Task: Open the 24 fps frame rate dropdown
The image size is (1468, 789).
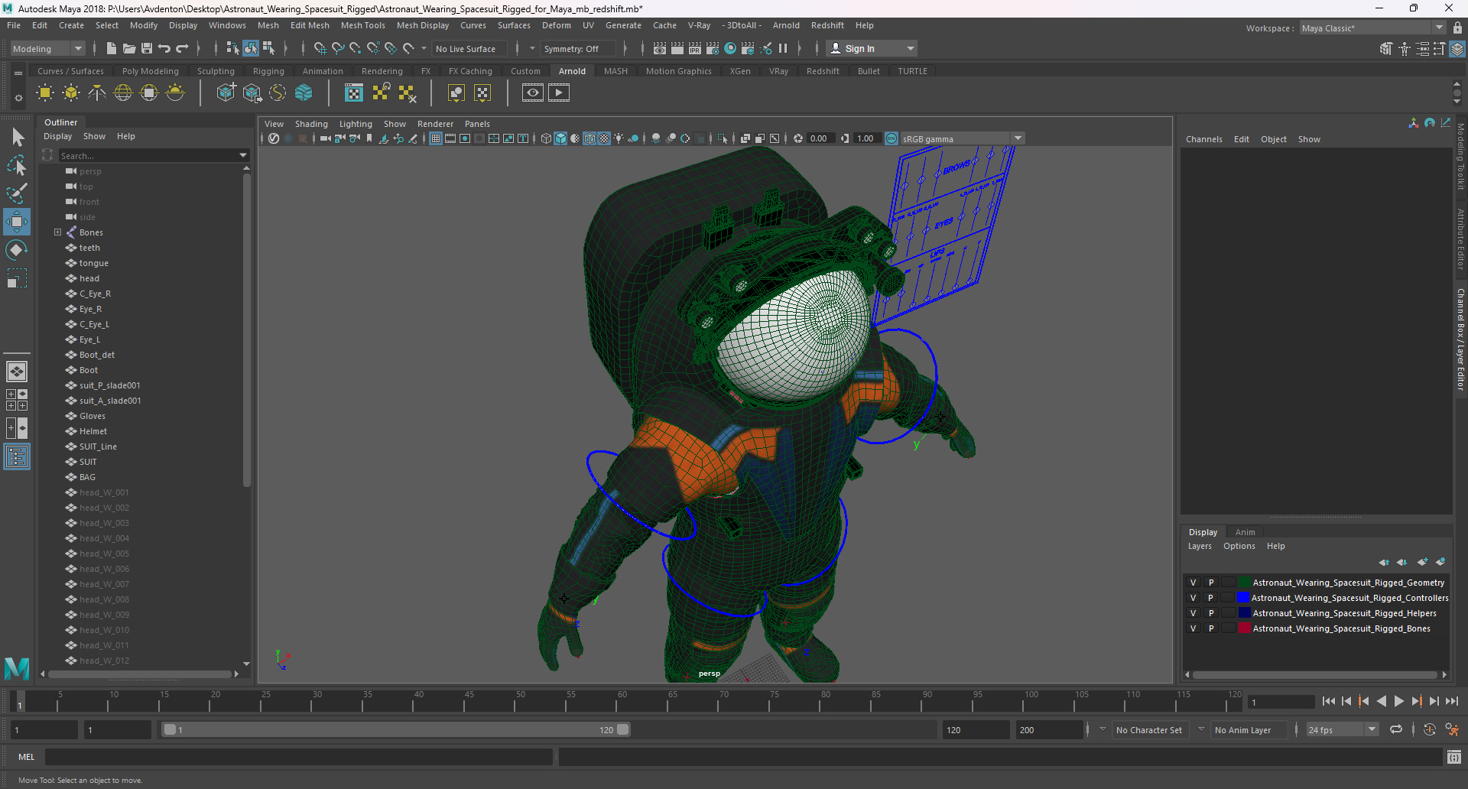Action: pyautogui.click(x=1343, y=729)
